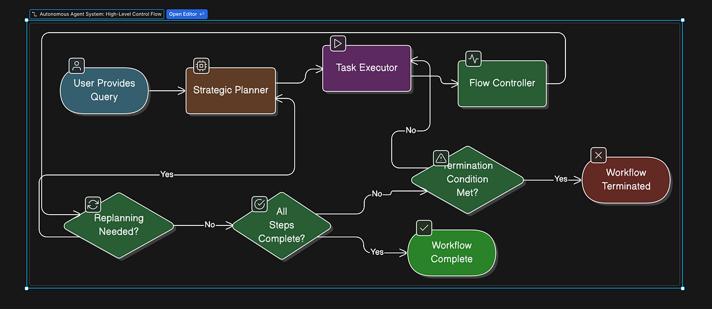Screen dimensions: 712x309
Task: Click the flow diagram icon in the title label
Action: [x=35, y=14]
